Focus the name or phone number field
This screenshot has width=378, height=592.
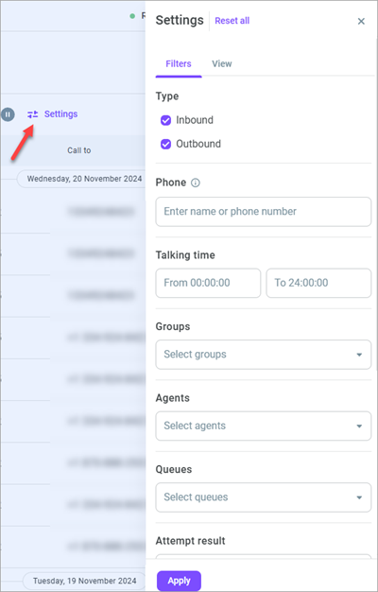pyautogui.click(x=264, y=212)
